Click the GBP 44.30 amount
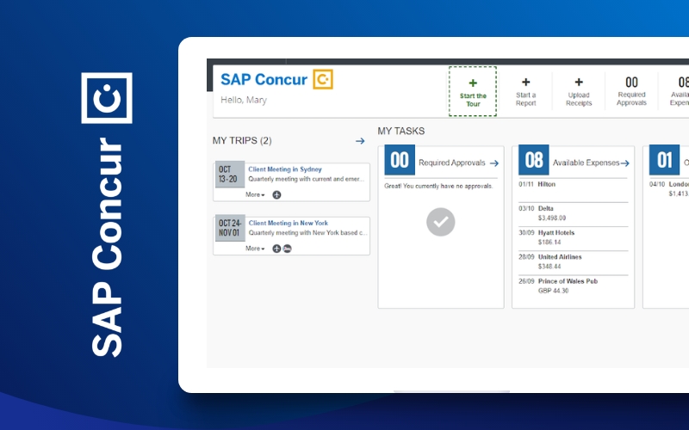The height and width of the screenshot is (430, 689). 553,291
